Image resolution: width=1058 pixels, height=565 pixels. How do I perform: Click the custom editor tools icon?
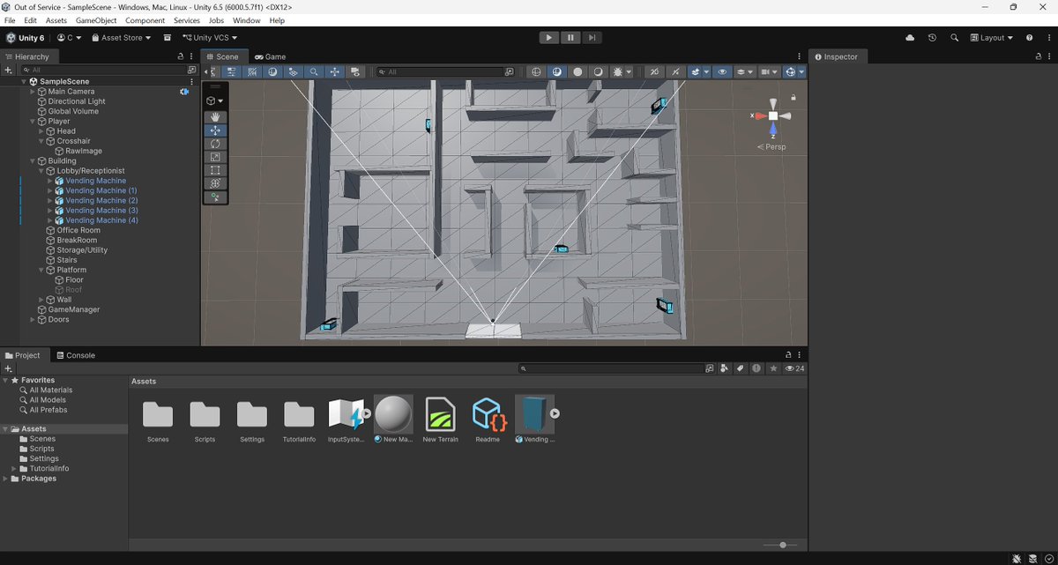tap(216, 197)
